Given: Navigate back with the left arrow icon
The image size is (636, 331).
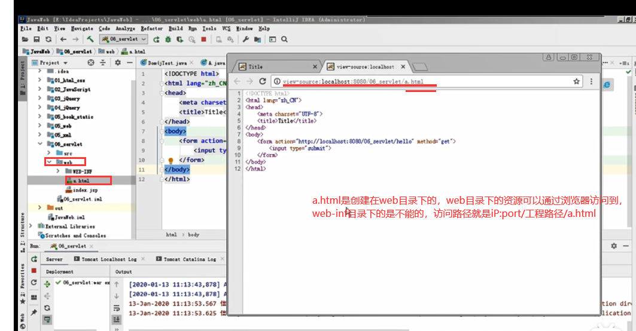Looking at the screenshot, I should pos(63,39).
